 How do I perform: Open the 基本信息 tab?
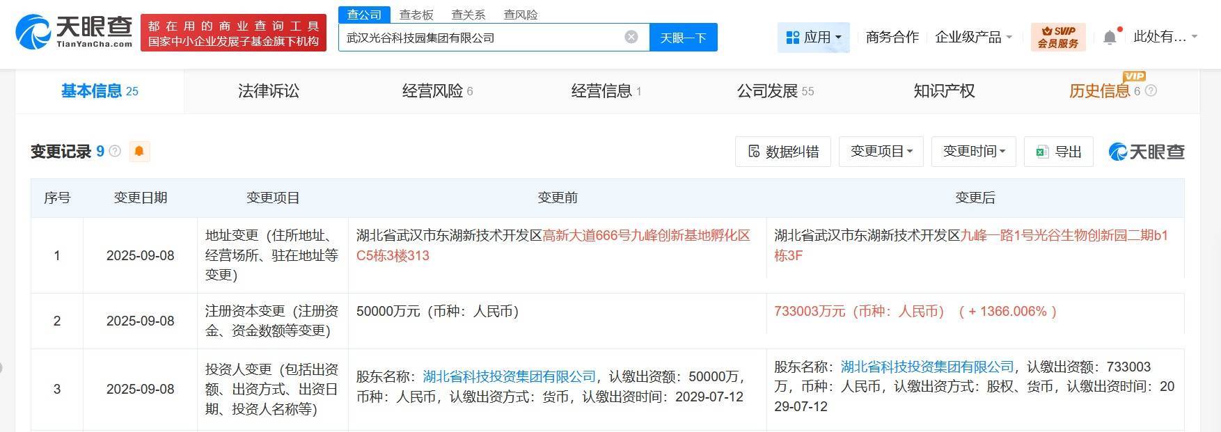(x=100, y=91)
